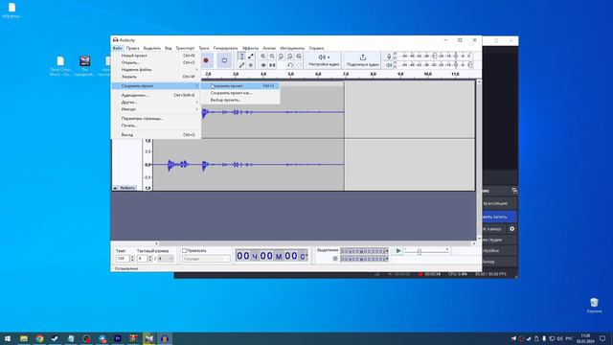Click the Zoom In magnifier
Screen dimensions: 613x345
click(263, 57)
